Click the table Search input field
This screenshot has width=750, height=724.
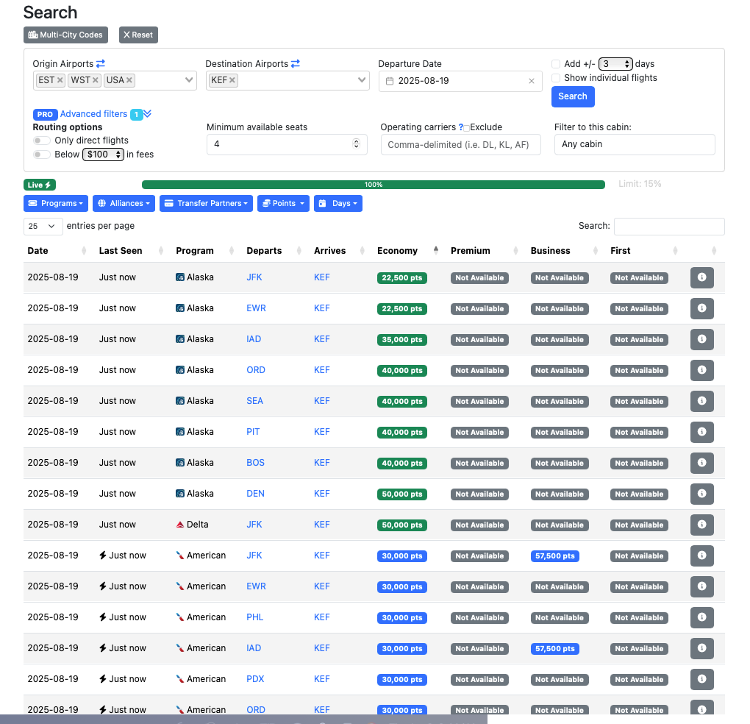pyautogui.click(x=669, y=226)
